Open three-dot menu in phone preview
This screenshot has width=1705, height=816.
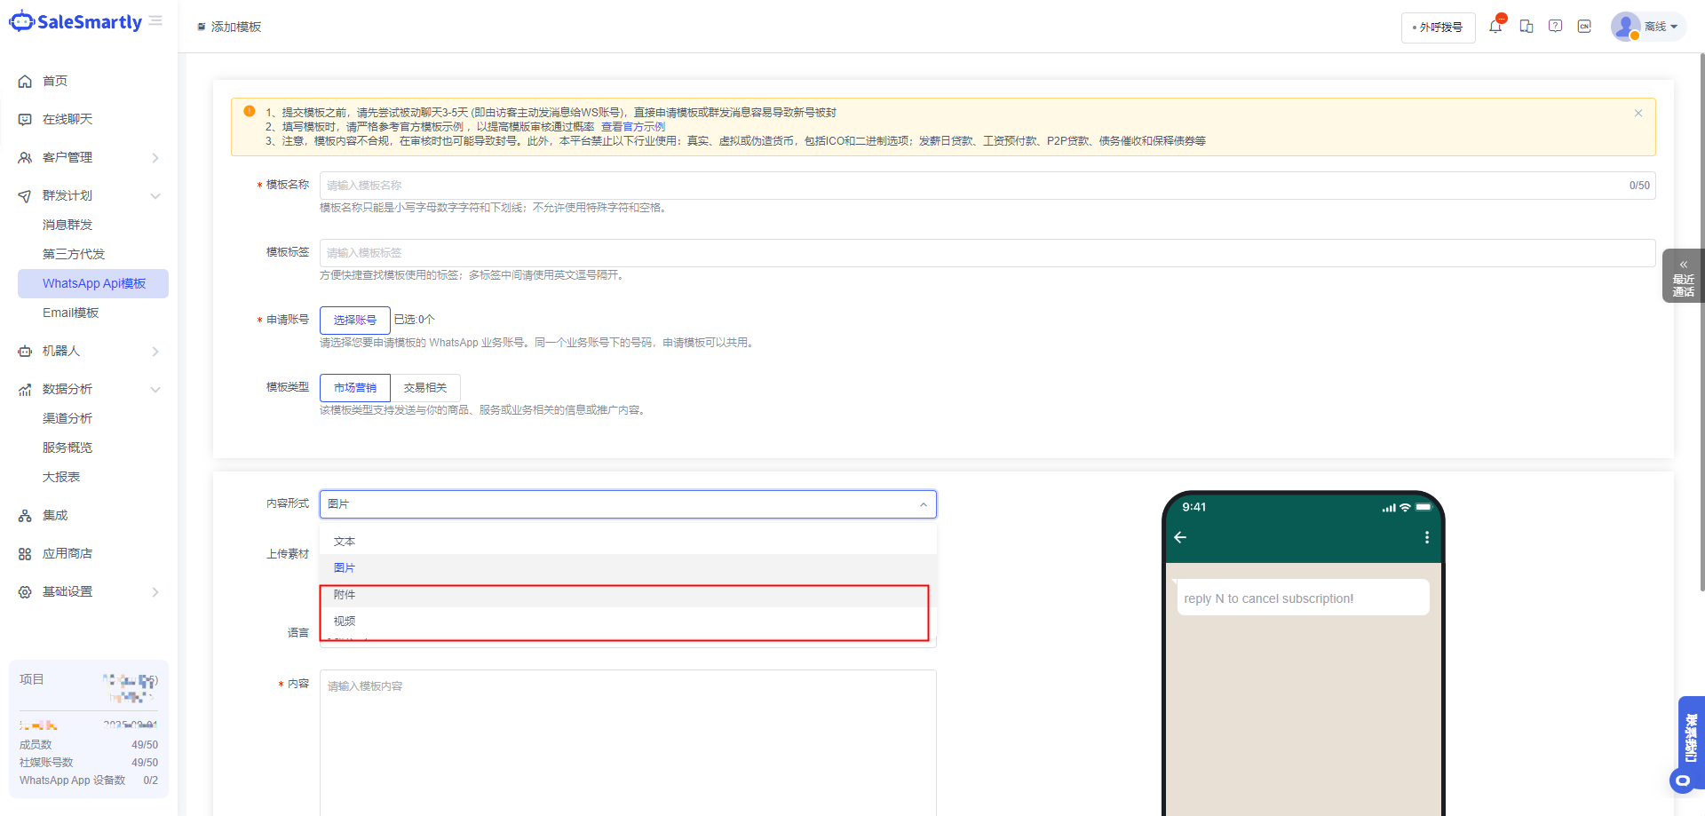pos(1426,537)
